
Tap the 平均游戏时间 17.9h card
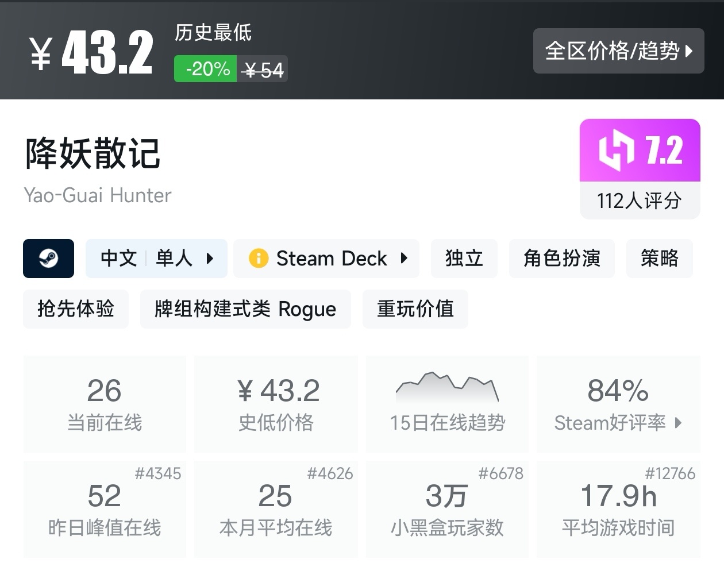coord(618,509)
